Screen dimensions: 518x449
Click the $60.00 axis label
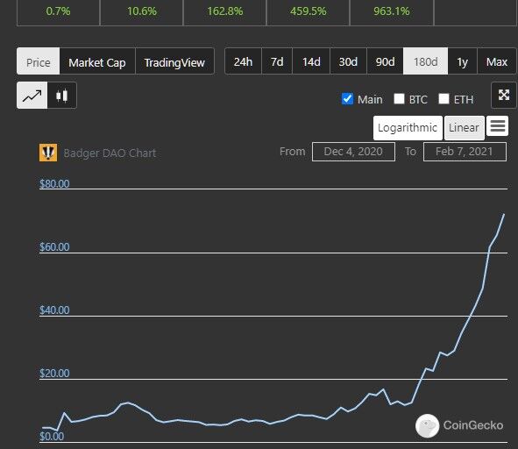tap(54, 247)
